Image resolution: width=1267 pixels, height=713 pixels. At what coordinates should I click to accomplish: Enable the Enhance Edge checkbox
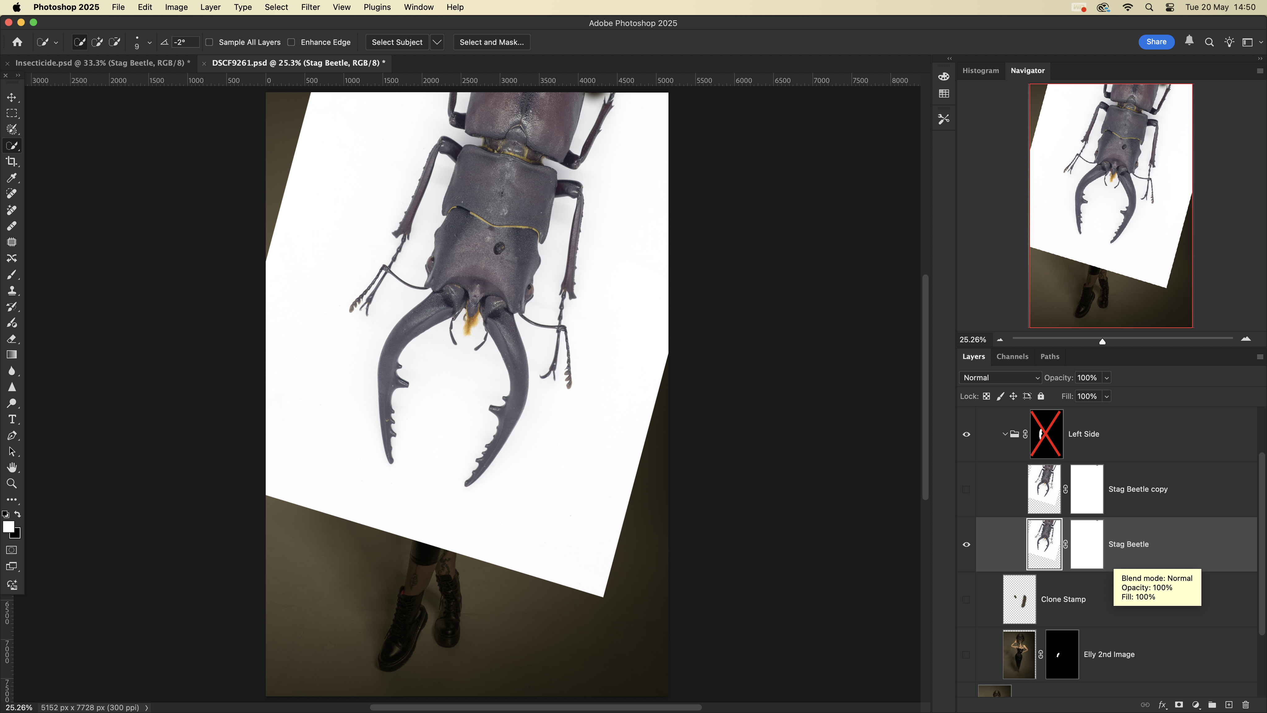coord(291,42)
